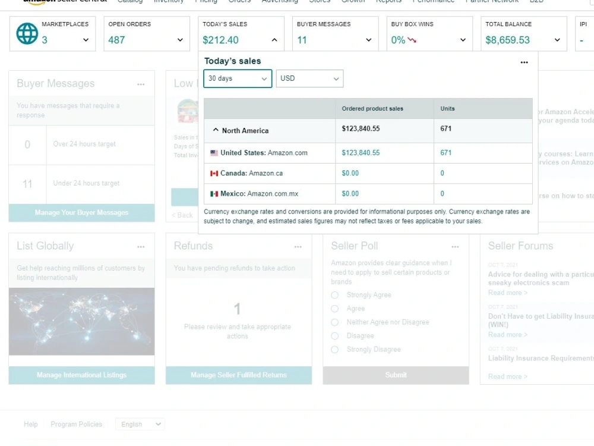Expand the Total Balance card chevron

click(557, 40)
